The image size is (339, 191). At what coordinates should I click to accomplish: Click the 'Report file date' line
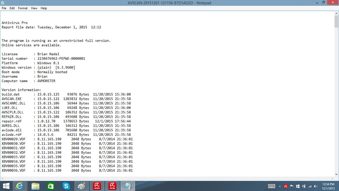pyautogui.click(x=51, y=27)
